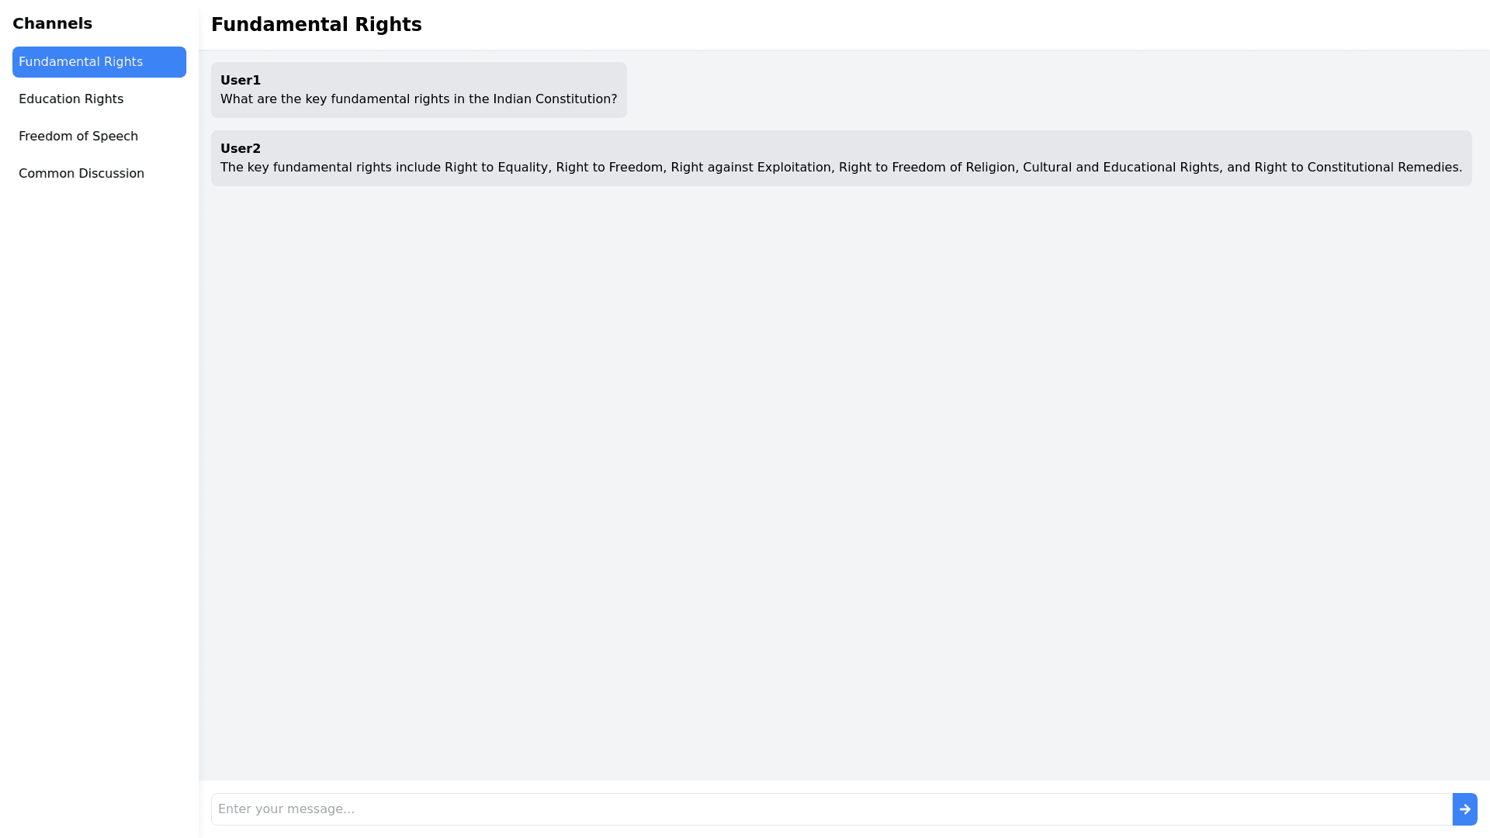Click the send message arrow button
The image size is (1490, 838).
pos(1464,809)
